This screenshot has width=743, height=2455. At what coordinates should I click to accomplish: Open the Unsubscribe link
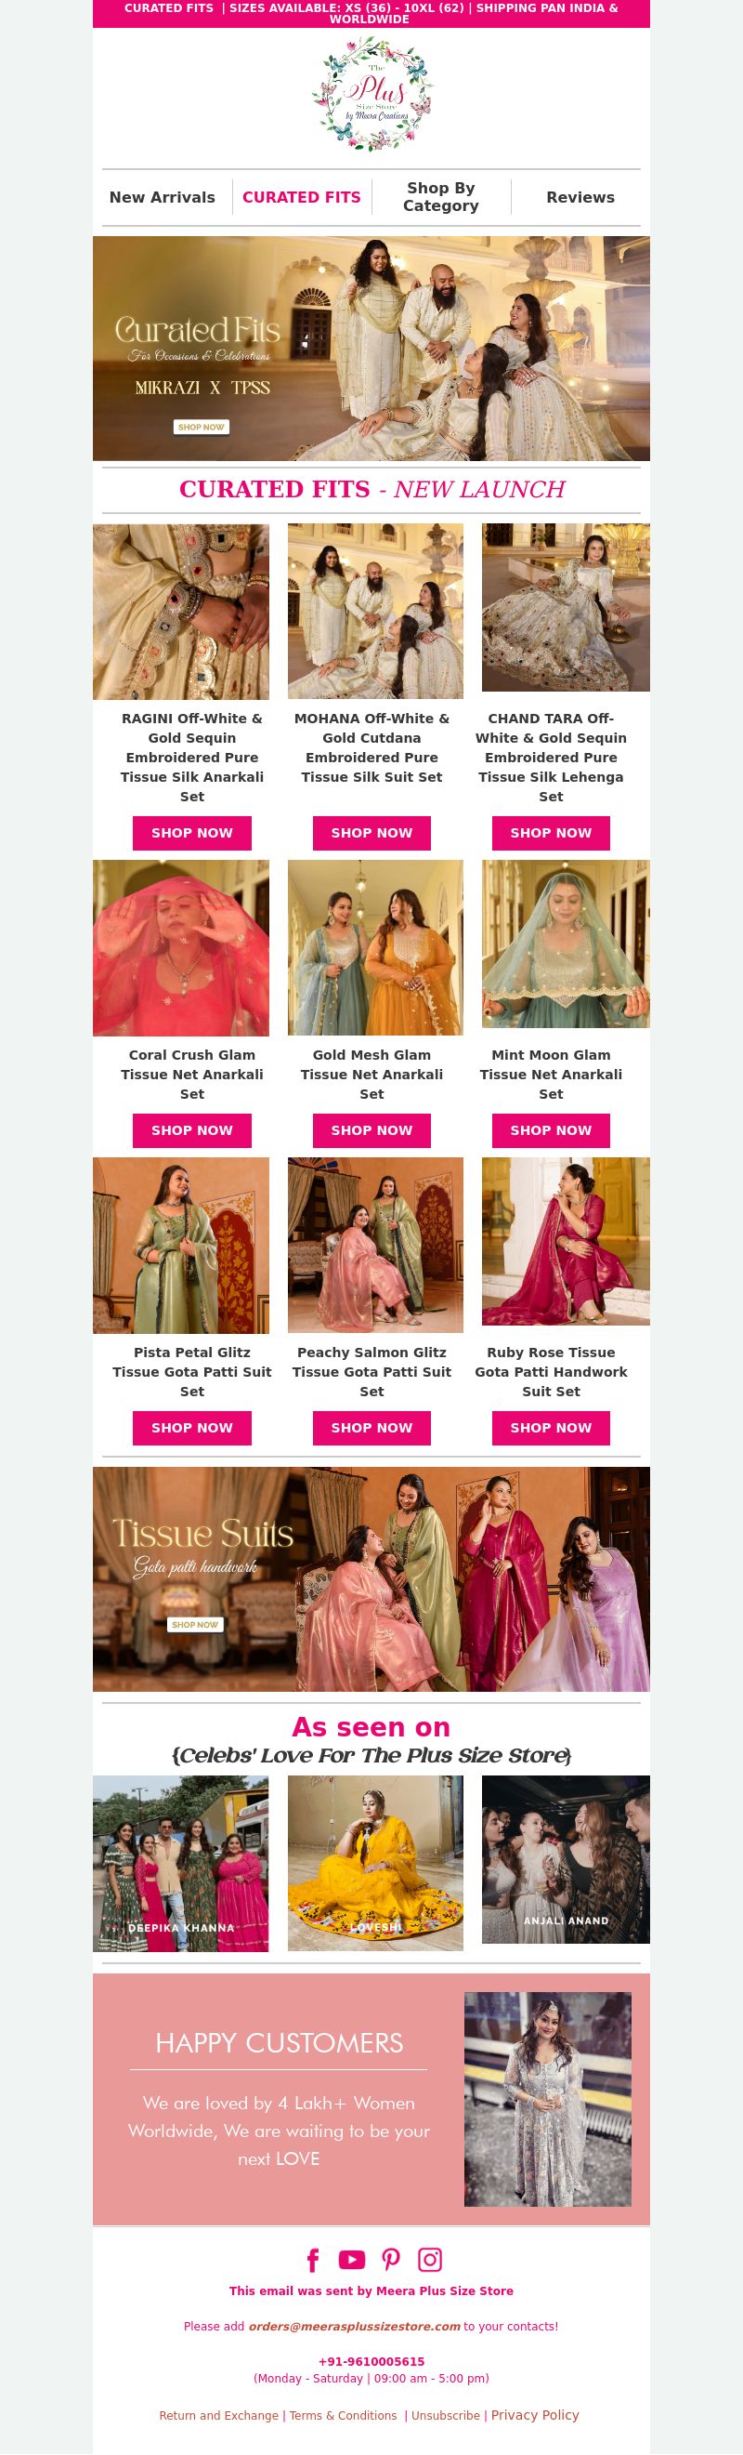pos(446,2415)
